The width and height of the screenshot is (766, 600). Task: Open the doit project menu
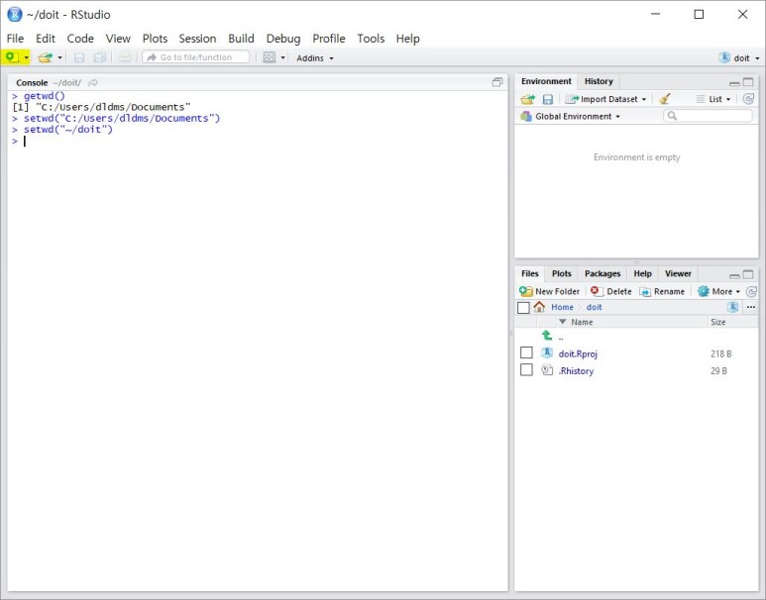tap(739, 57)
